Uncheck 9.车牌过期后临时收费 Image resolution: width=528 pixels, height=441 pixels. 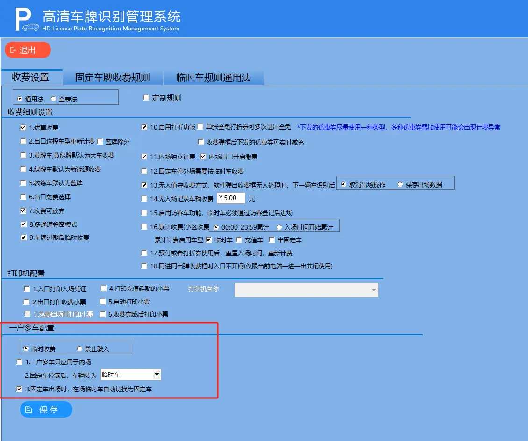(23, 238)
